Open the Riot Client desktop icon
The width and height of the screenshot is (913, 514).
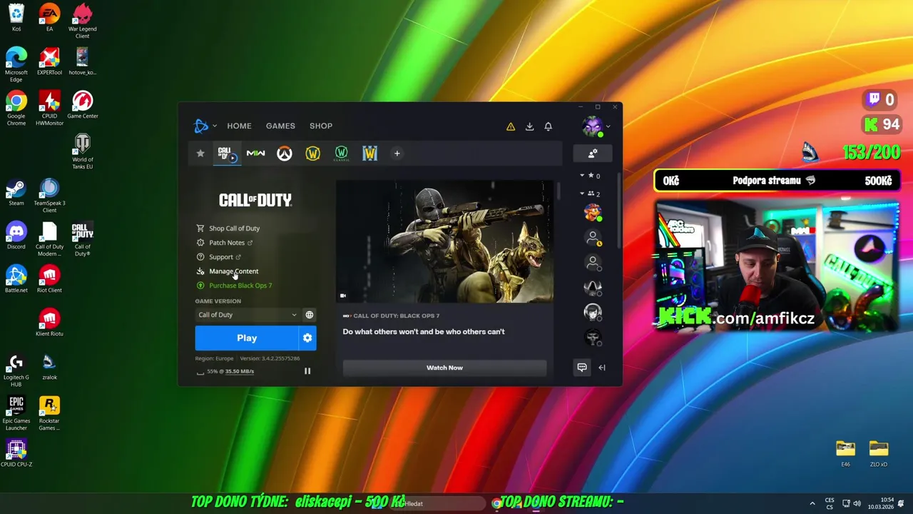pyautogui.click(x=49, y=279)
